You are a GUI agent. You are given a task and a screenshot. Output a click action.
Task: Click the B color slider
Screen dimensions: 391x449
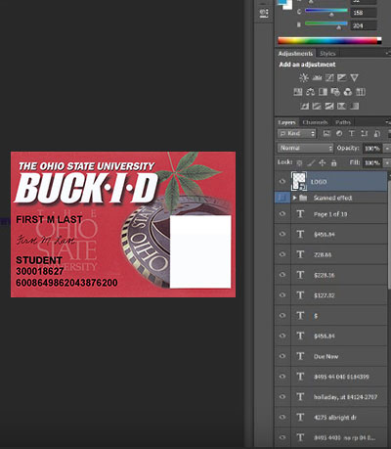click(326, 24)
